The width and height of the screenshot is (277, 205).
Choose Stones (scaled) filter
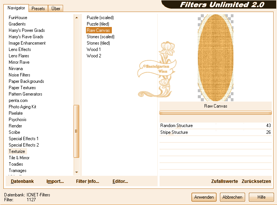point(101,37)
